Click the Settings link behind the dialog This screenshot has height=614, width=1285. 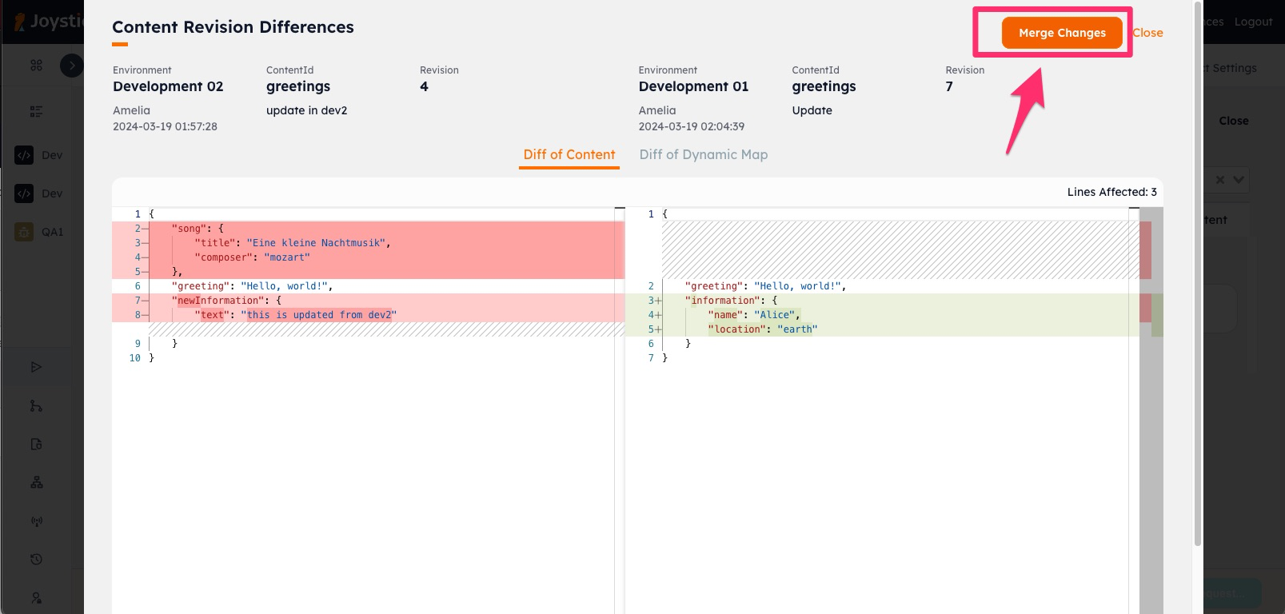tap(1231, 68)
